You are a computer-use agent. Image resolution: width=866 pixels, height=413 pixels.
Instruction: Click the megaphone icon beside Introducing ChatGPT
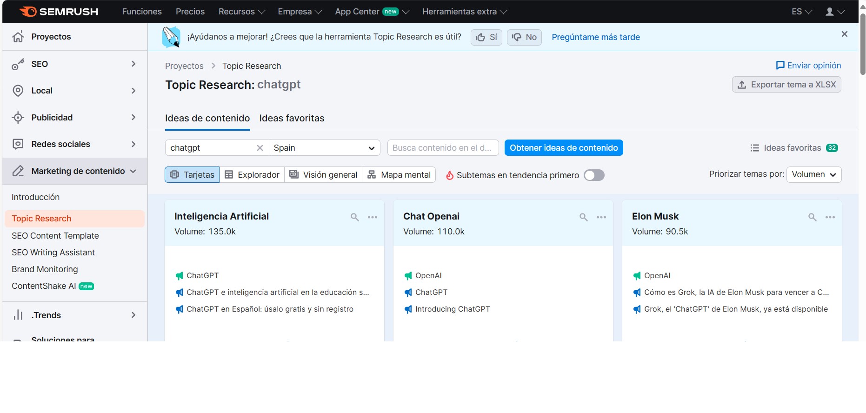click(408, 309)
